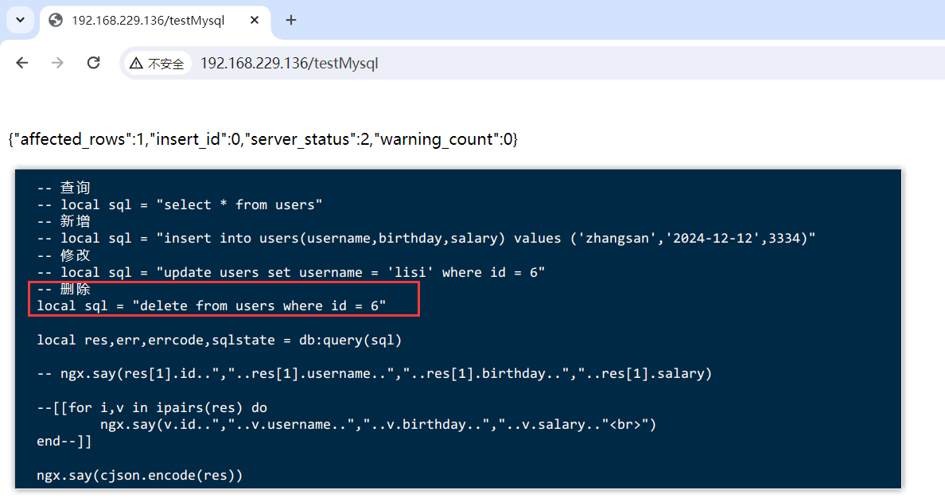The width and height of the screenshot is (945, 502).
Task: Reload the page with the refresh icon
Action: pos(93,63)
